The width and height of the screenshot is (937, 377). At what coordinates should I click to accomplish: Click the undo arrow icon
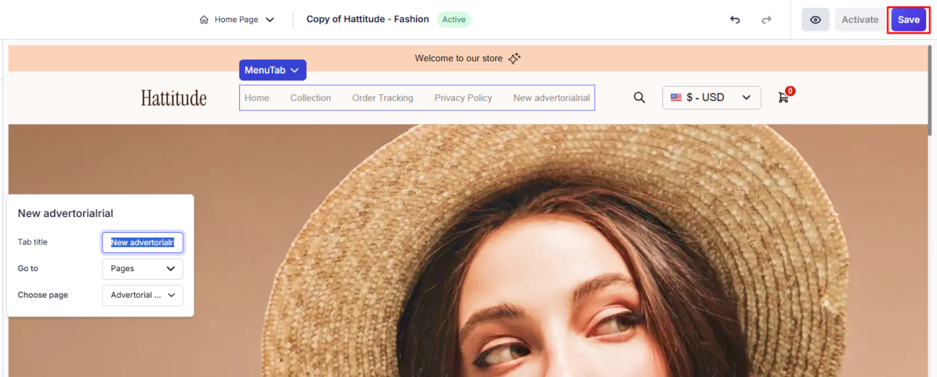point(734,19)
